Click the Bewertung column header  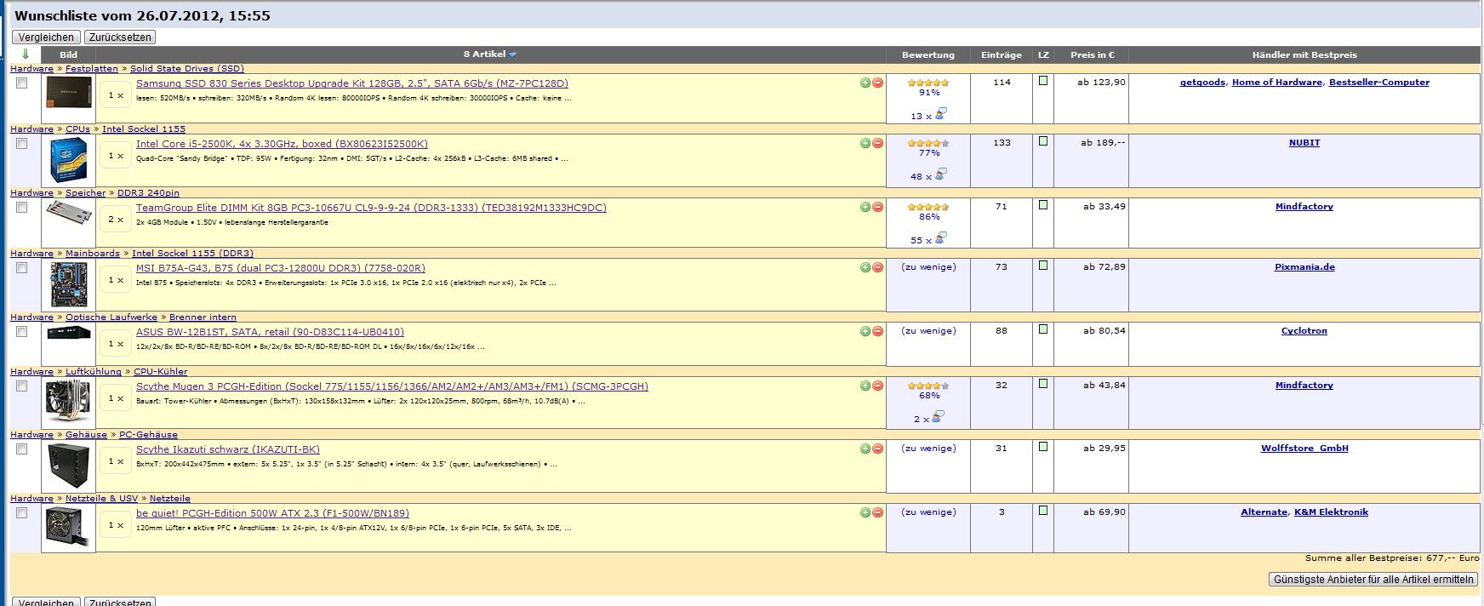coord(928,54)
